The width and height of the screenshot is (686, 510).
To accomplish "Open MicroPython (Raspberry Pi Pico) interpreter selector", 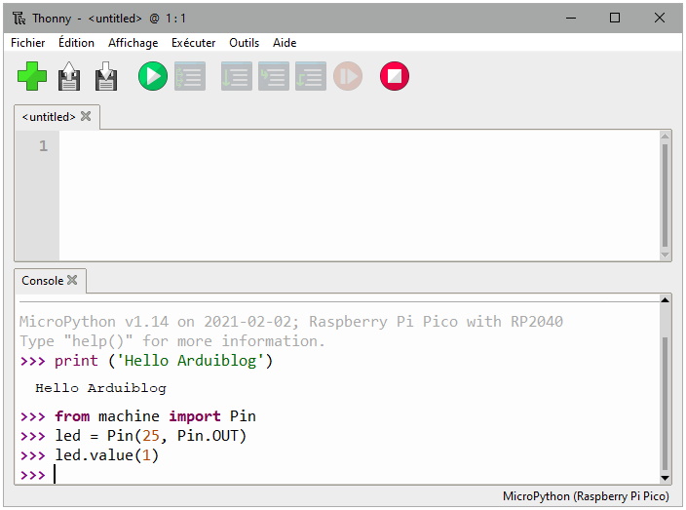I will tap(585, 496).
